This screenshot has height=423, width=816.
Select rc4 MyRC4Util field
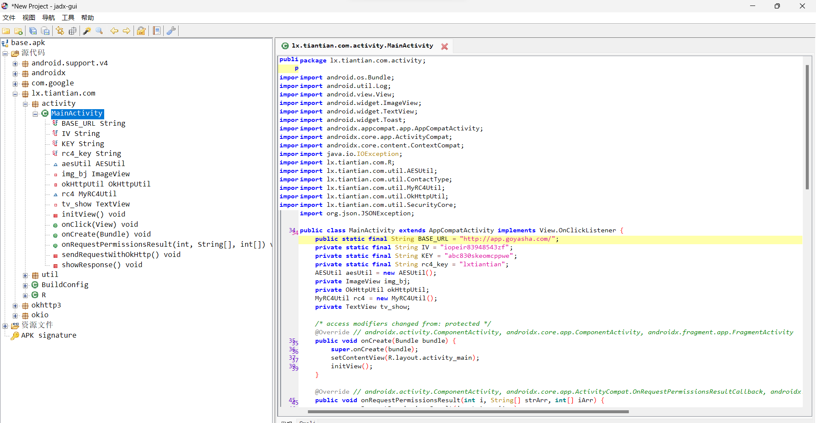click(89, 194)
